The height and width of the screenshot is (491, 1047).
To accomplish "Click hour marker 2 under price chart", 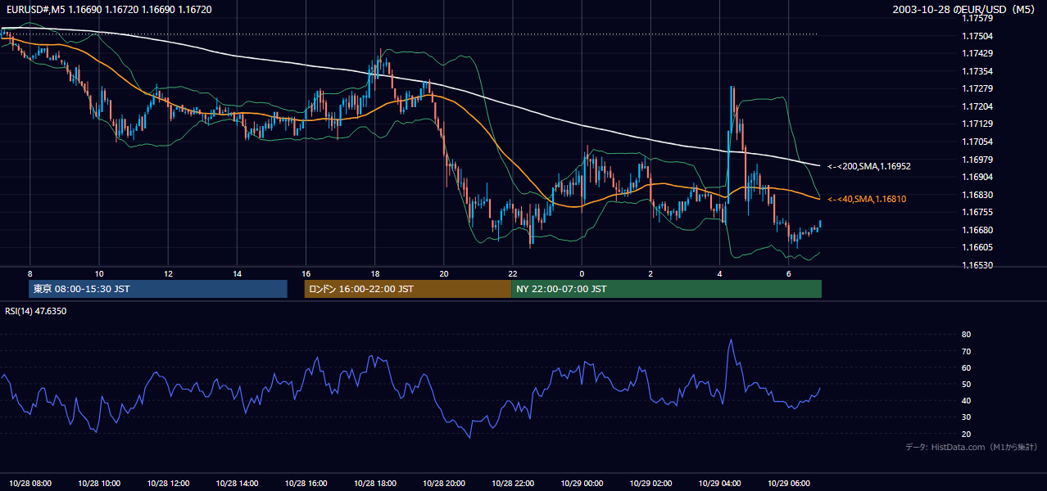I will pyautogui.click(x=650, y=273).
